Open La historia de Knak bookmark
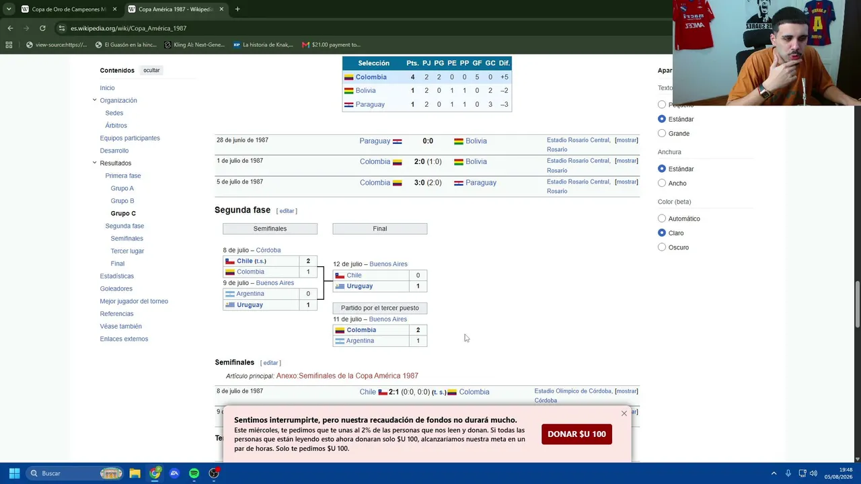Viewport: 861px width, 484px height. 263,45
